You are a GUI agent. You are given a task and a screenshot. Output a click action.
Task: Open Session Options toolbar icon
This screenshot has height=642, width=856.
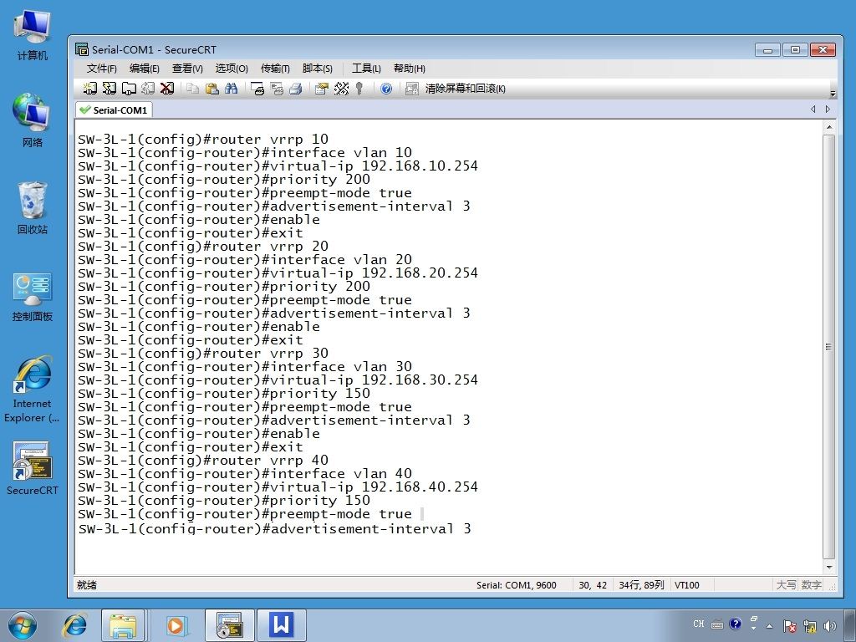pos(322,89)
